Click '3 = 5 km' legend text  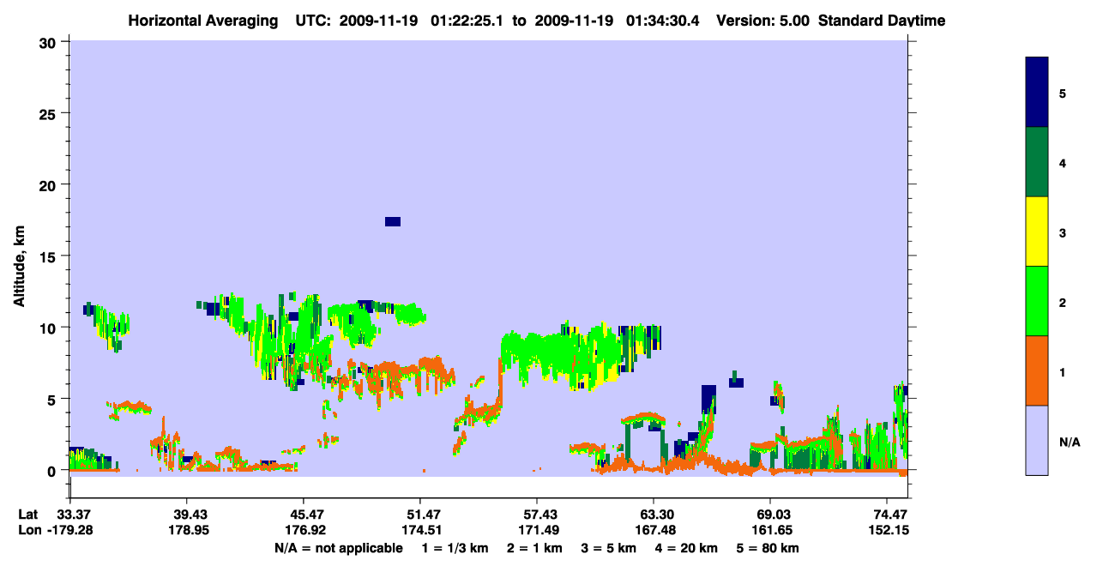(x=609, y=548)
